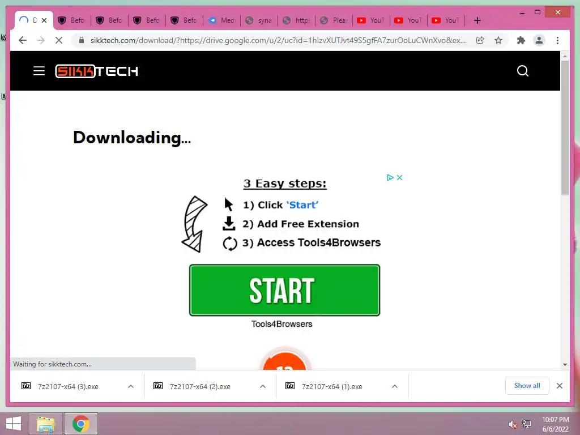Image resolution: width=580 pixels, height=435 pixels.
Task: Go back to previous page
Action: (23, 40)
